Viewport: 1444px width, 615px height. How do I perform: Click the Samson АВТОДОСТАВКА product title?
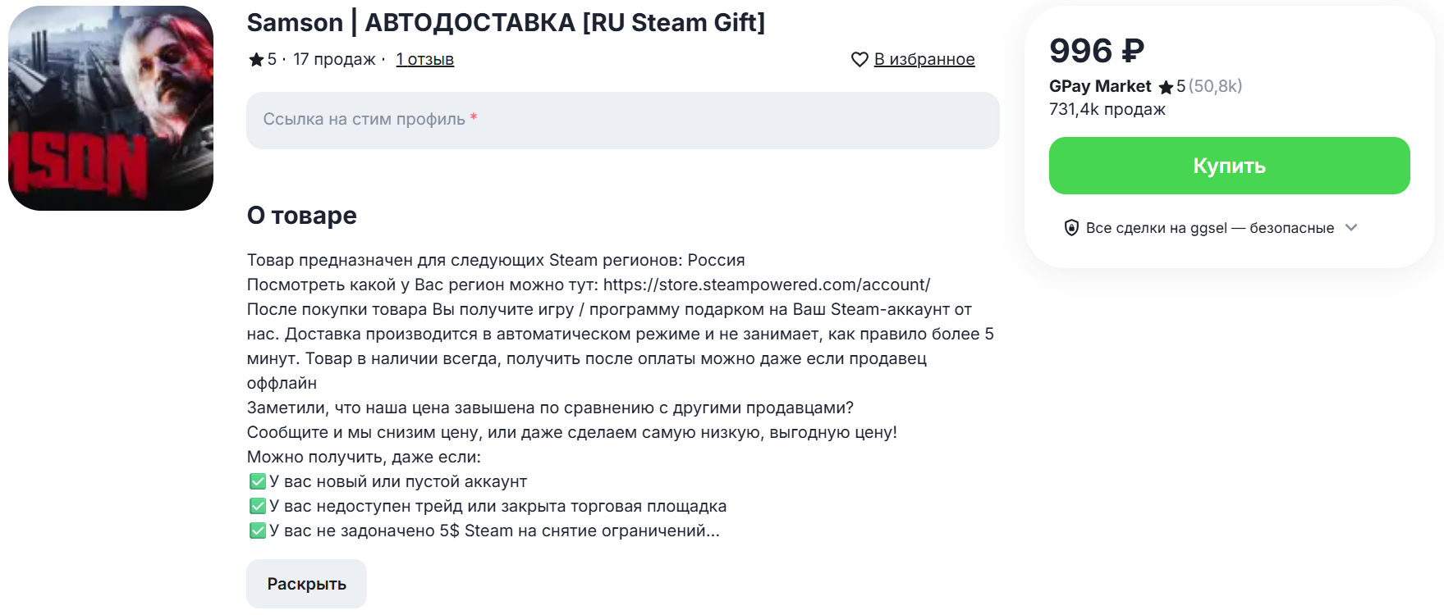(506, 23)
